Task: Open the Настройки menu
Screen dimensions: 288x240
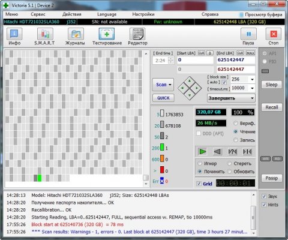Action: tap(143, 14)
